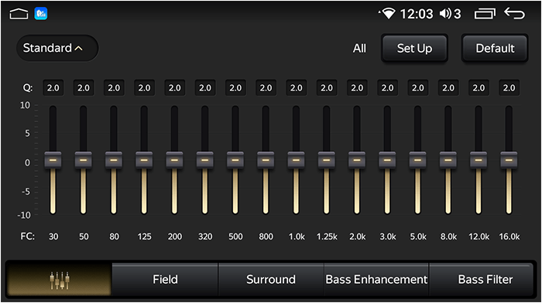Click the Default button
The image size is (542, 303).
[x=495, y=49]
